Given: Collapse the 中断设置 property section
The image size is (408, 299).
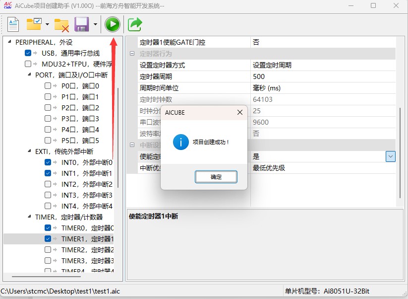Looking at the screenshot, I should click(132, 145).
